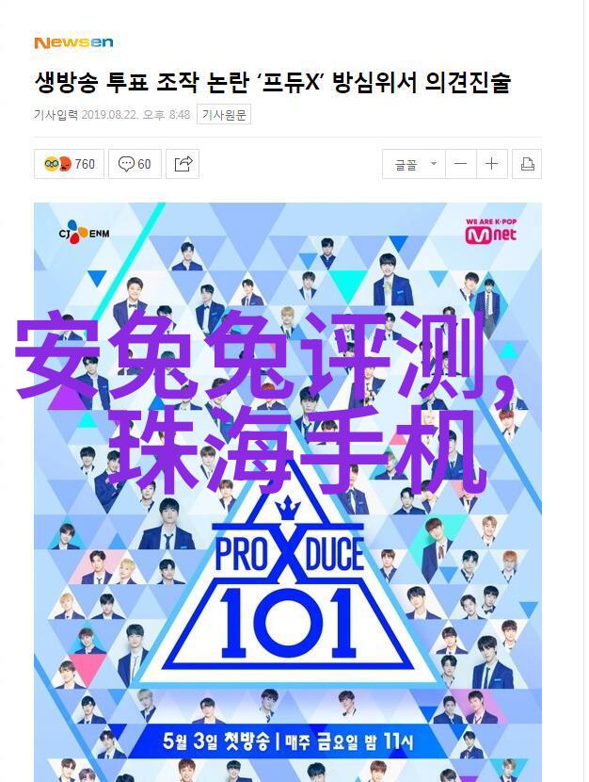Open the 기사원문 original article link

tap(224, 115)
